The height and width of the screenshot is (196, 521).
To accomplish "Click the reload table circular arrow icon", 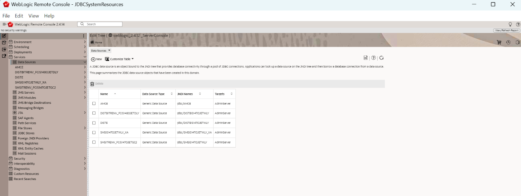I will pyautogui.click(x=382, y=58).
